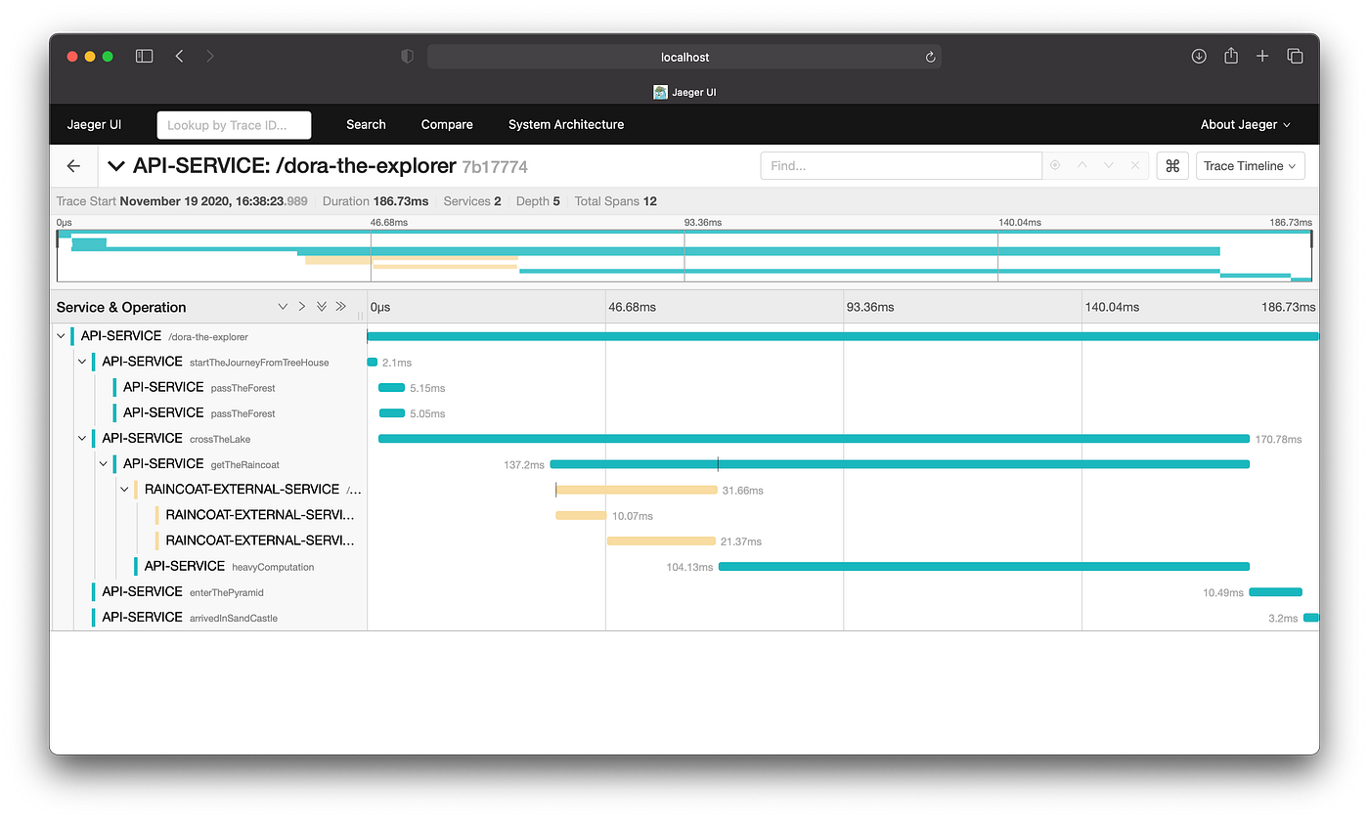Switch to the Compare view
1369x820 pixels.
tap(446, 124)
